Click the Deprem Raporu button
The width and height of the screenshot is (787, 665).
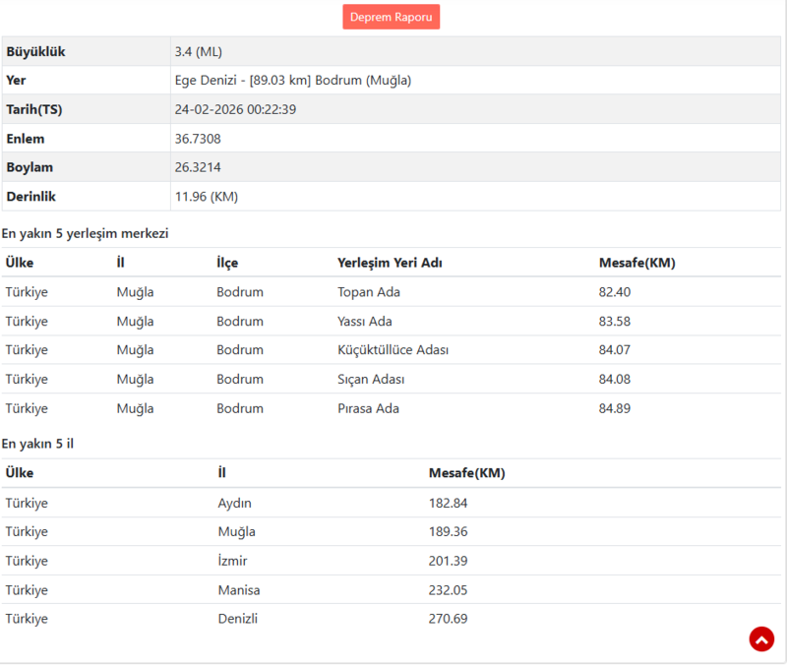(x=391, y=17)
